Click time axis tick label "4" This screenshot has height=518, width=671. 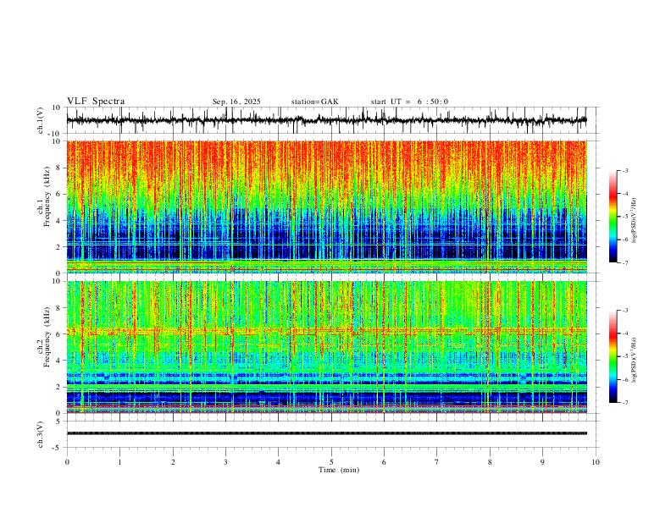pyautogui.click(x=279, y=462)
